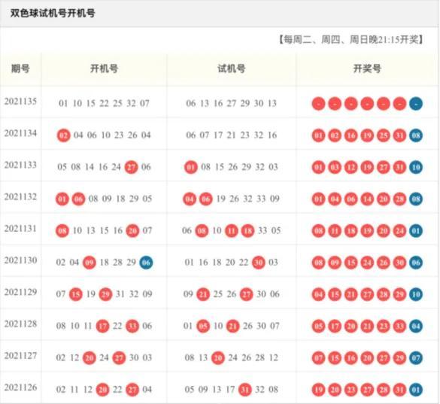Viewport: 440px width, 404px height.
Task: Click blue ball 10 in 2021133 开奖号
Action: tap(416, 167)
